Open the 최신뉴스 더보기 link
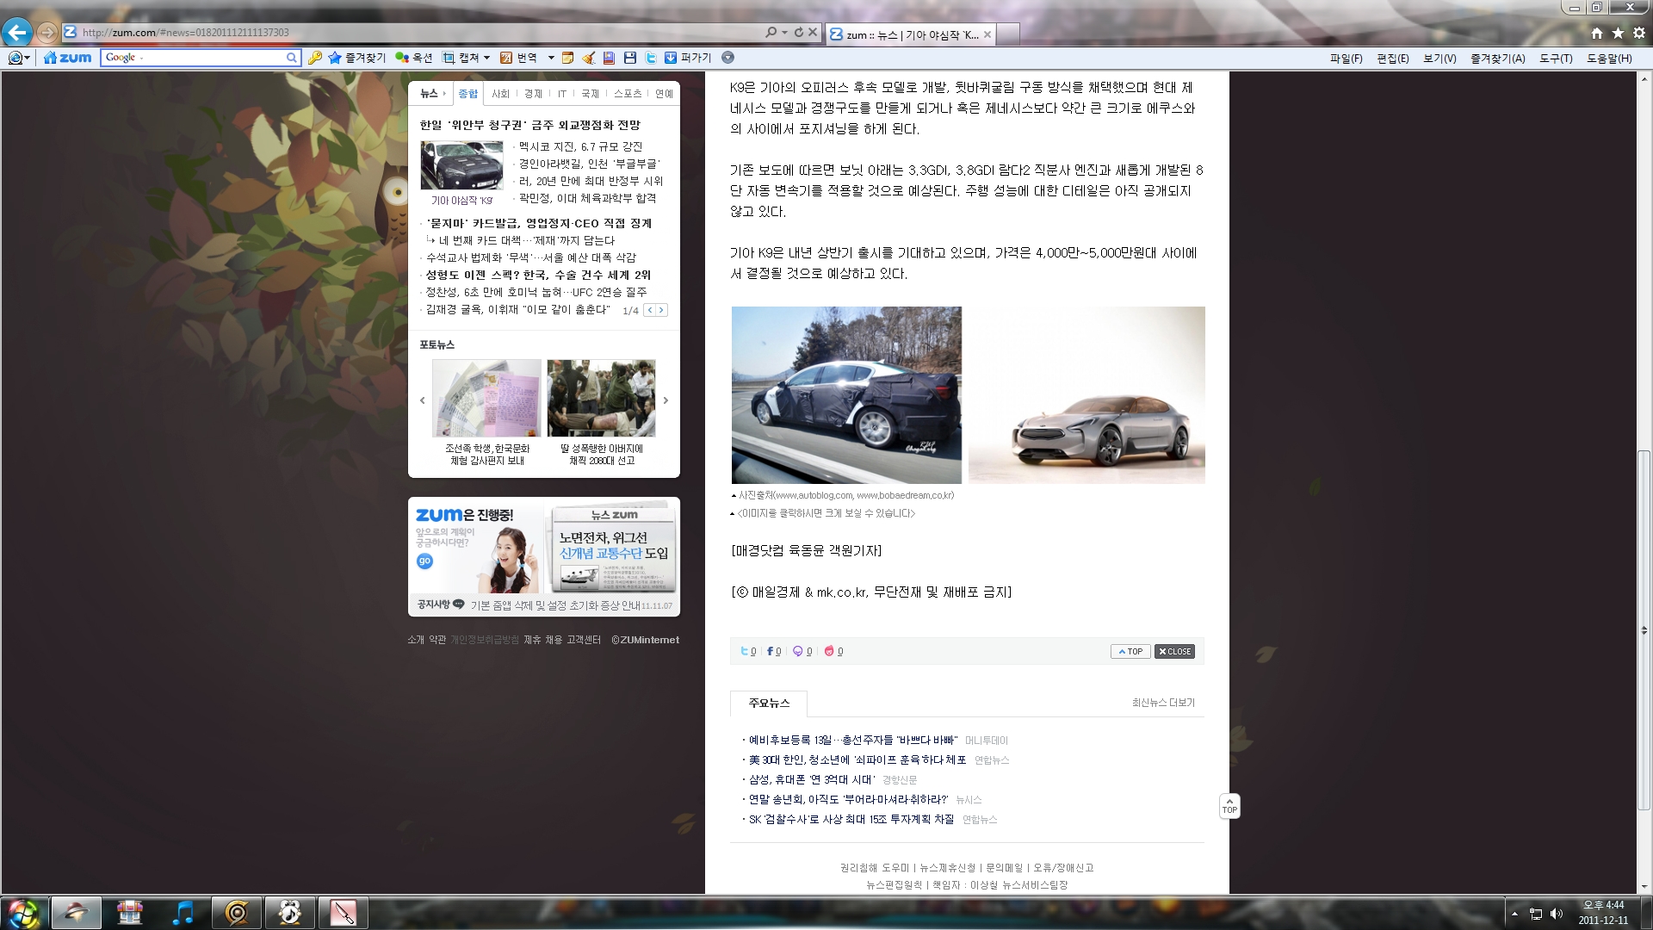The width and height of the screenshot is (1653, 930). point(1163,703)
